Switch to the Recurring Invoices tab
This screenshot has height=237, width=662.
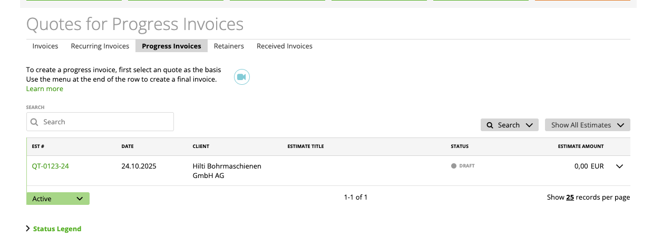click(x=100, y=46)
